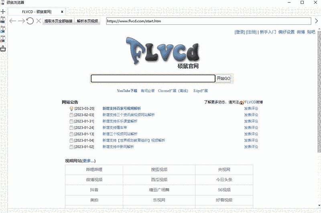Open the 新手入门 link
The height and width of the screenshot is (213, 321).
click(x=268, y=32)
